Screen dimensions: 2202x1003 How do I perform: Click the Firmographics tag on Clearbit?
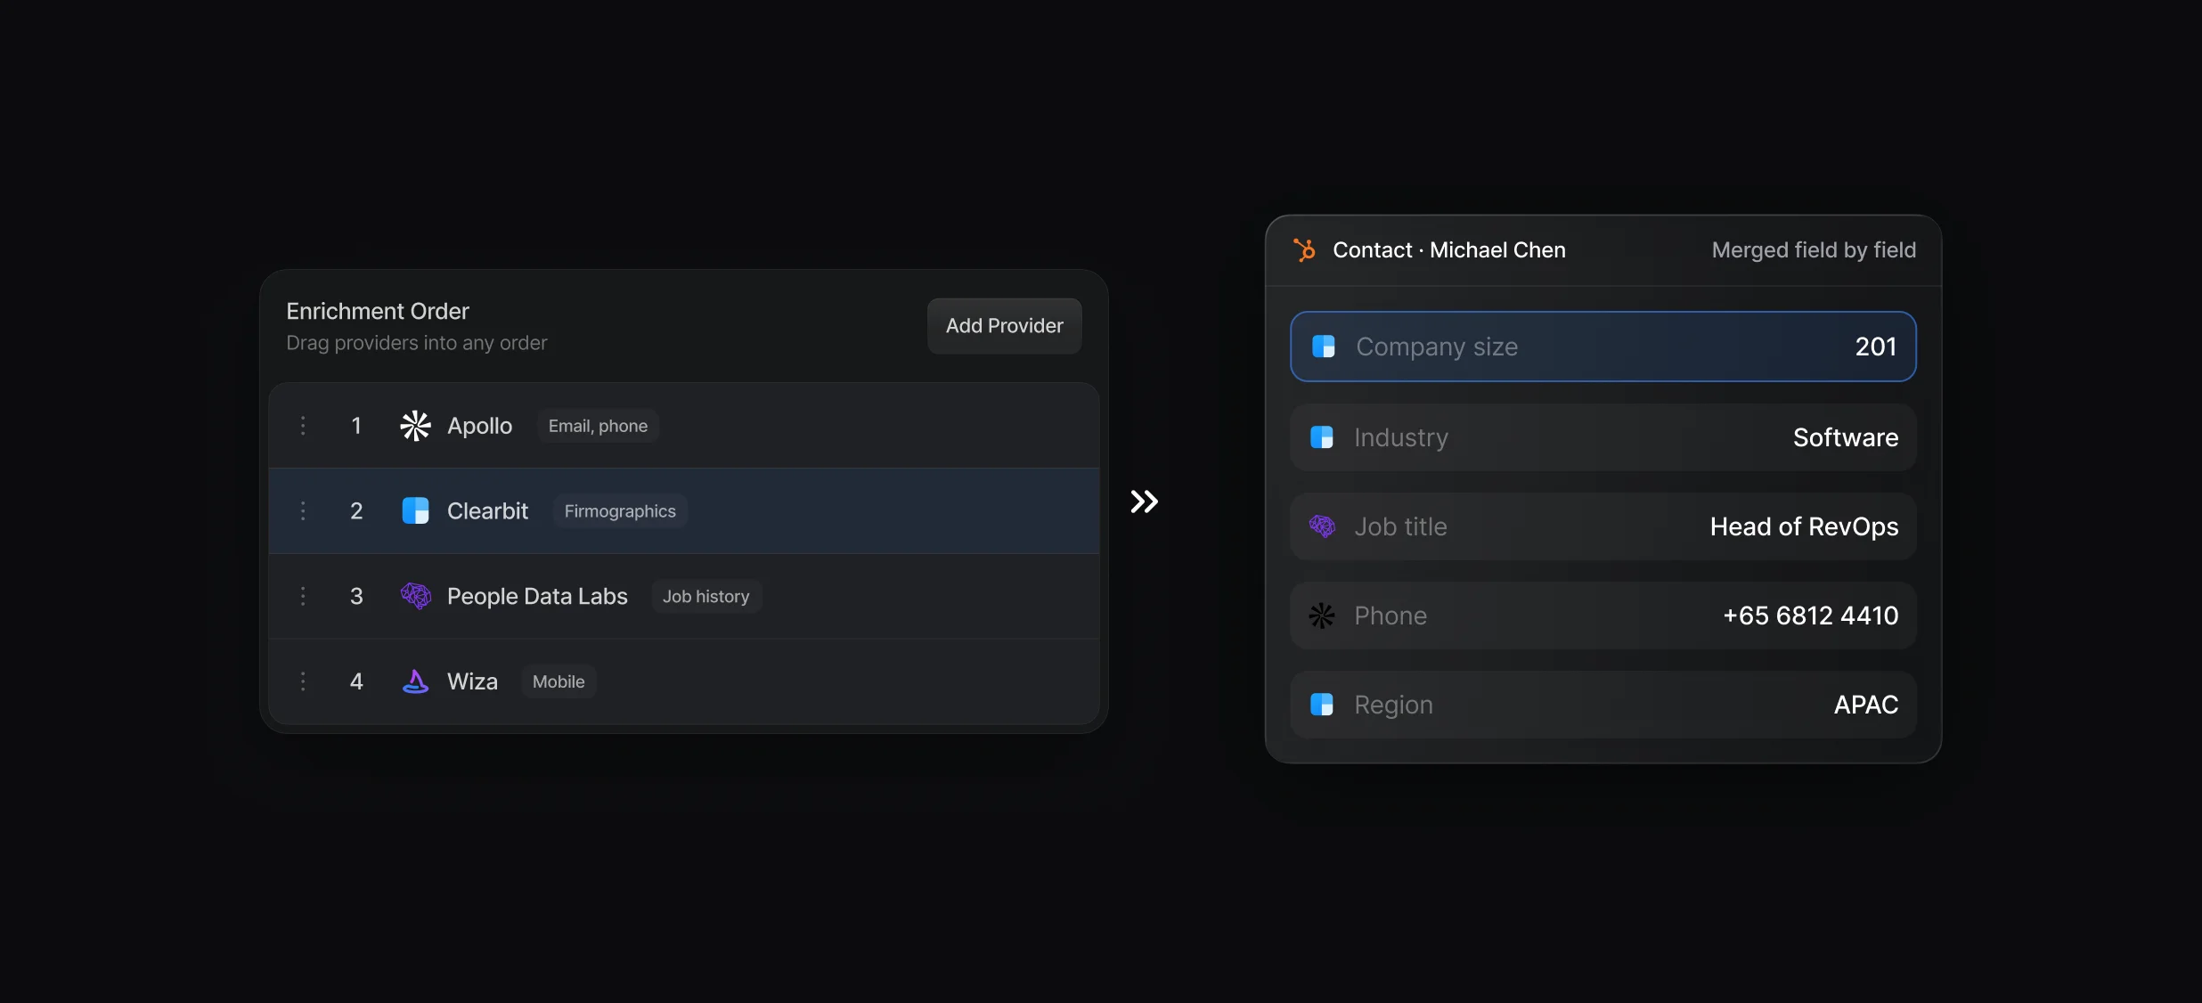620,511
